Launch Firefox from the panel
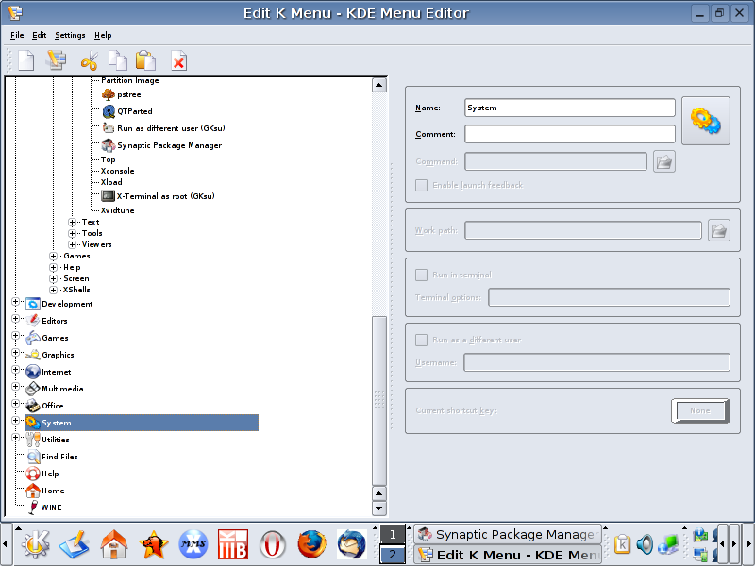Image resolution: width=755 pixels, height=566 pixels. 310,543
